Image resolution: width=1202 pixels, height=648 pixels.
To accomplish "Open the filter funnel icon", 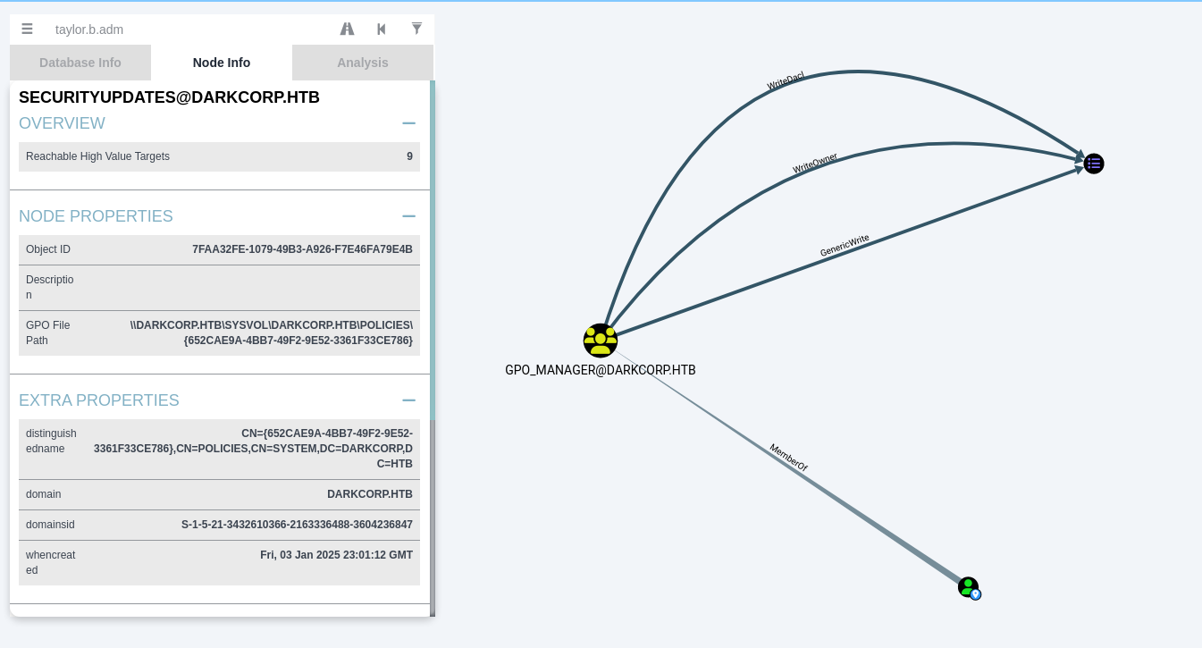I will coord(416,29).
